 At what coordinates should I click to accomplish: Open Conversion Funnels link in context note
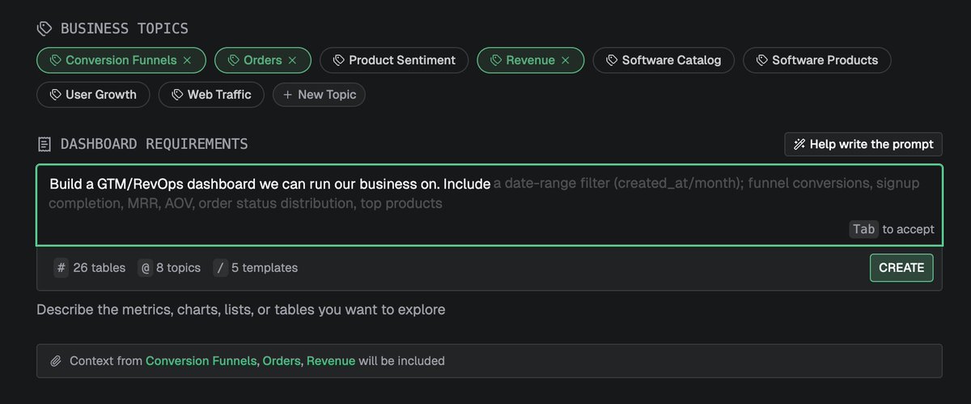(201, 361)
